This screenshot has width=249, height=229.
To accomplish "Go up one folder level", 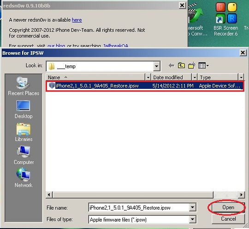I will 181,65.
